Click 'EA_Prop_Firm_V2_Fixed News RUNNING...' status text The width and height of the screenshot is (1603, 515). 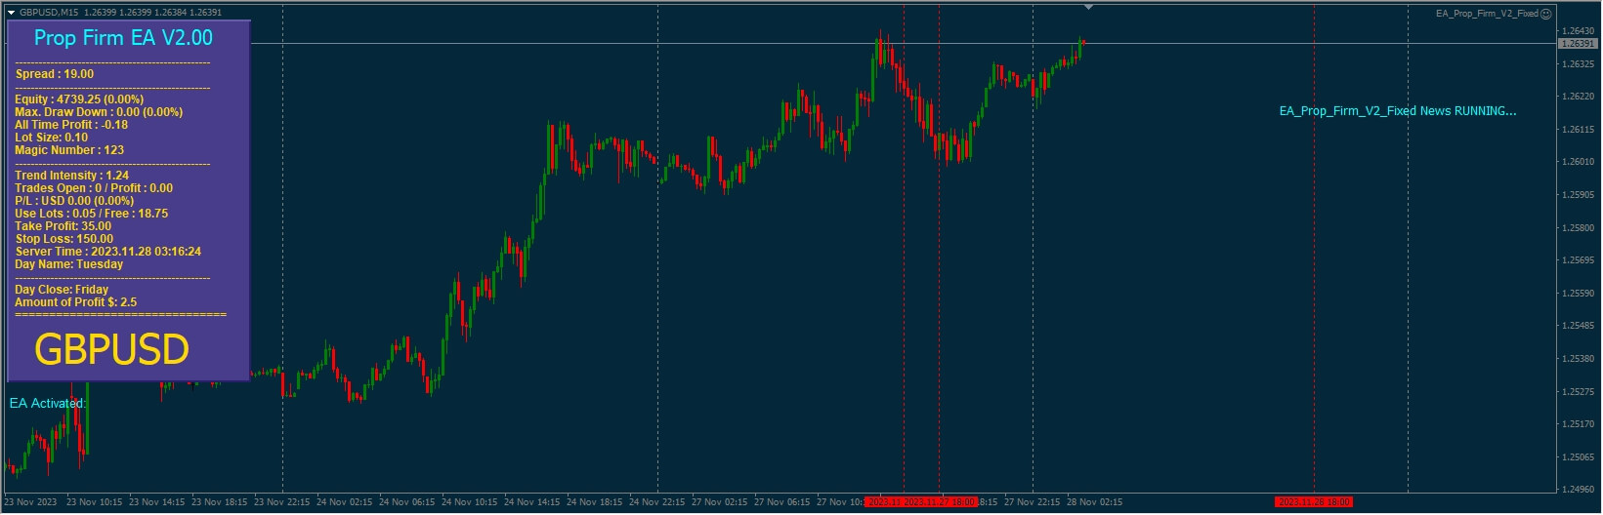1398,111
